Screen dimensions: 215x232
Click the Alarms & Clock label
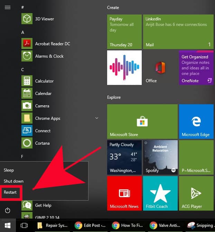[49, 56]
